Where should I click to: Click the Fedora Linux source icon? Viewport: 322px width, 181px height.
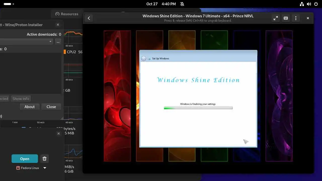(x=18, y=168)
